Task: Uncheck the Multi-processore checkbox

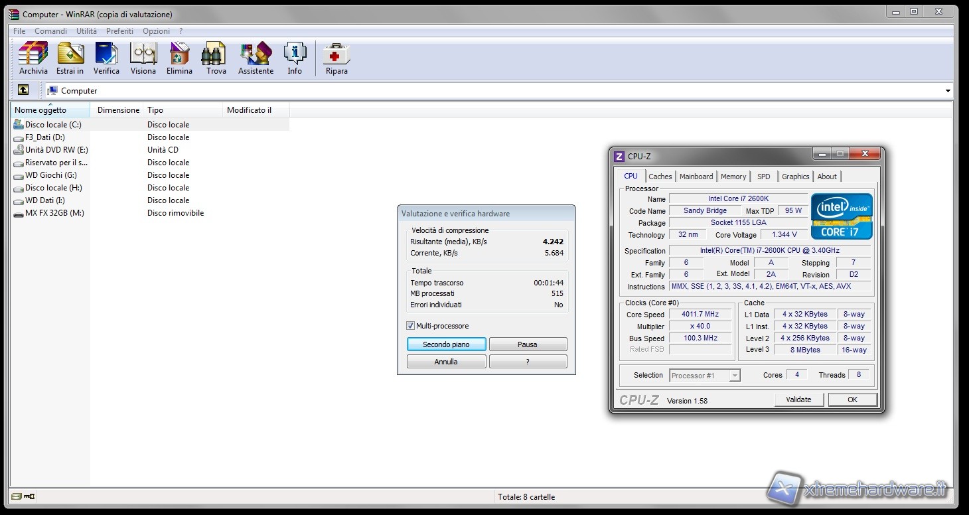Action: click(x=411, y=326)
